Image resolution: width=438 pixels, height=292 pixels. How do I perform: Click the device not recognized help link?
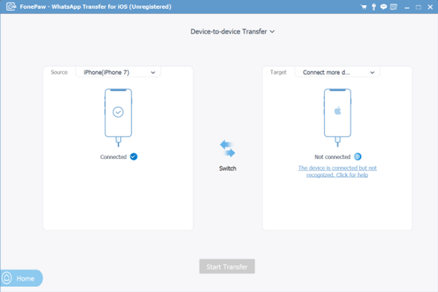pyautogui.click(x=337, y=172)
